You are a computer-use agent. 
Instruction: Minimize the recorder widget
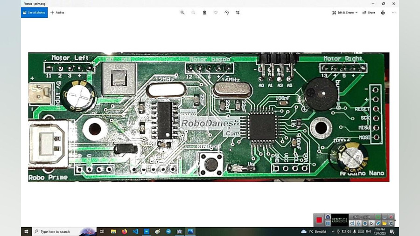[x=385, y=217]
